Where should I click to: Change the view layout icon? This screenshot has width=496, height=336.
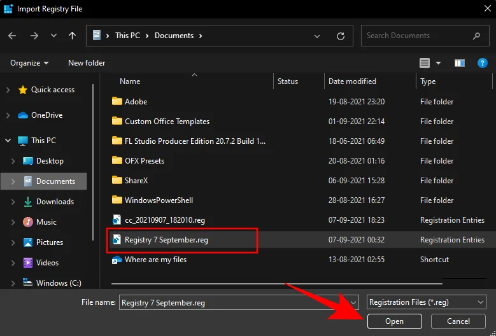coord(425,63)
